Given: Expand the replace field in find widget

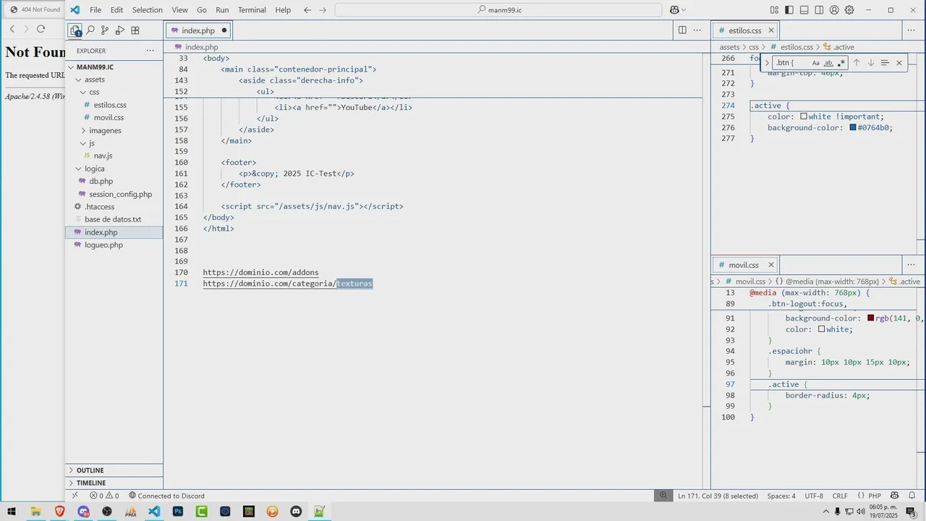Looking at the screenshot, I should click(767, 63).
